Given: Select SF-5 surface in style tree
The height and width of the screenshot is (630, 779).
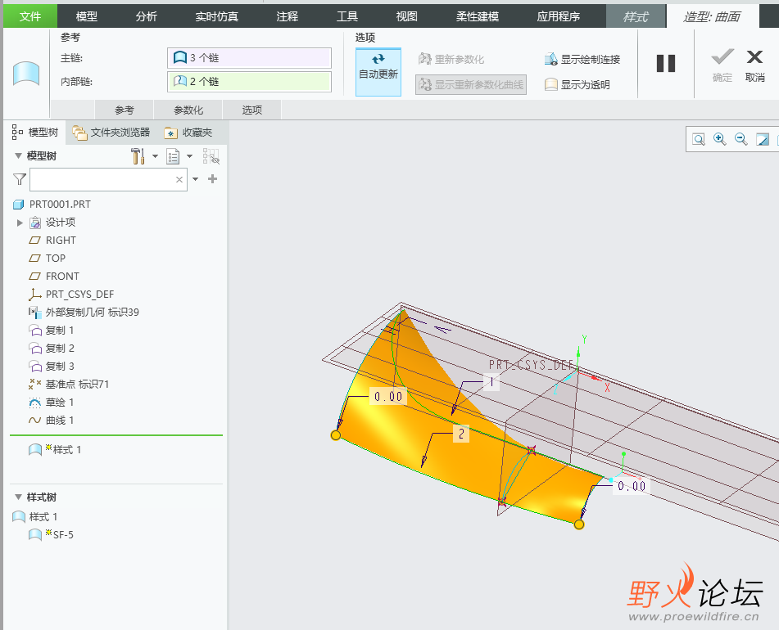Looking at the screenshot, I should coord(51,534).
